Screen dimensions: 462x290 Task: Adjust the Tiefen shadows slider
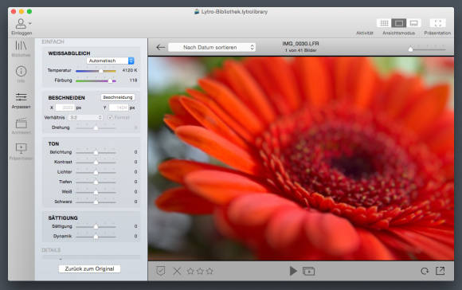tap(96, 182)
